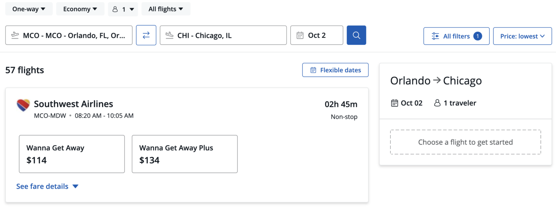Click the MCO Orlando origin field

click(x=74, y=35)
